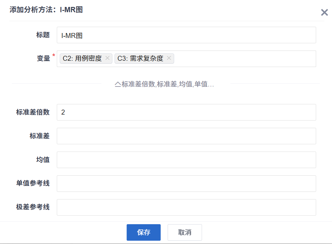Collapse the 标准差倍数,标准差,均值 options section
The height and width of the screenshot is (244, 332).
(x=165, y=84)
